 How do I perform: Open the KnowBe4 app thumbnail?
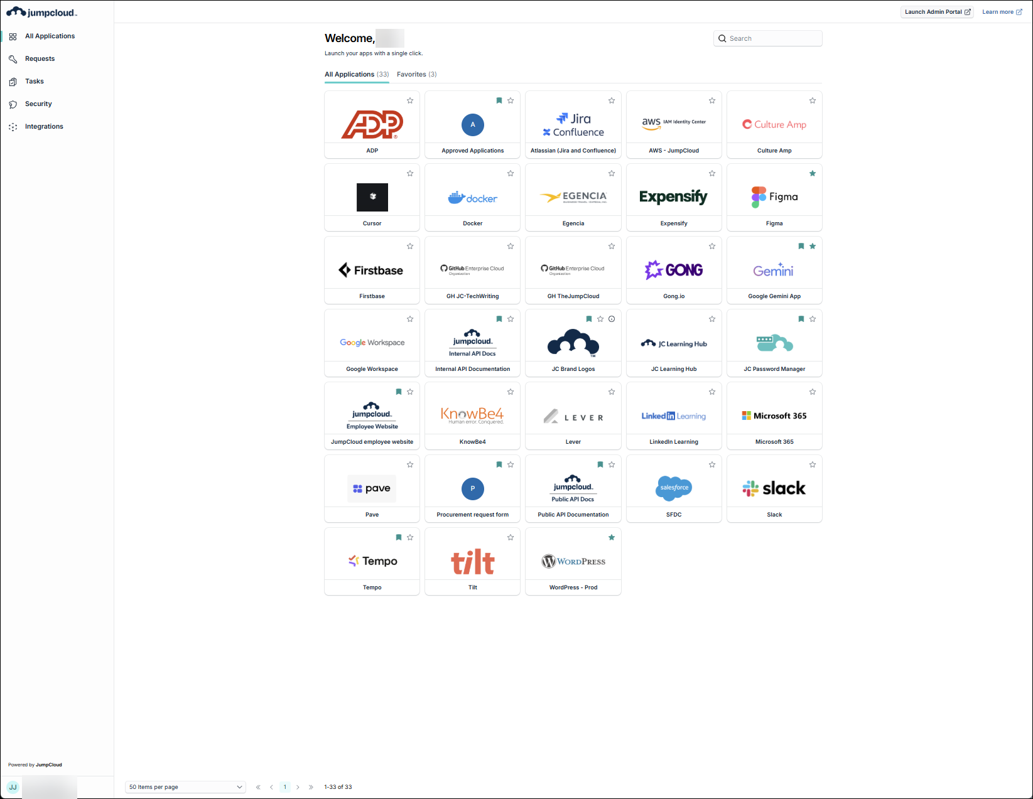[473, 415]
